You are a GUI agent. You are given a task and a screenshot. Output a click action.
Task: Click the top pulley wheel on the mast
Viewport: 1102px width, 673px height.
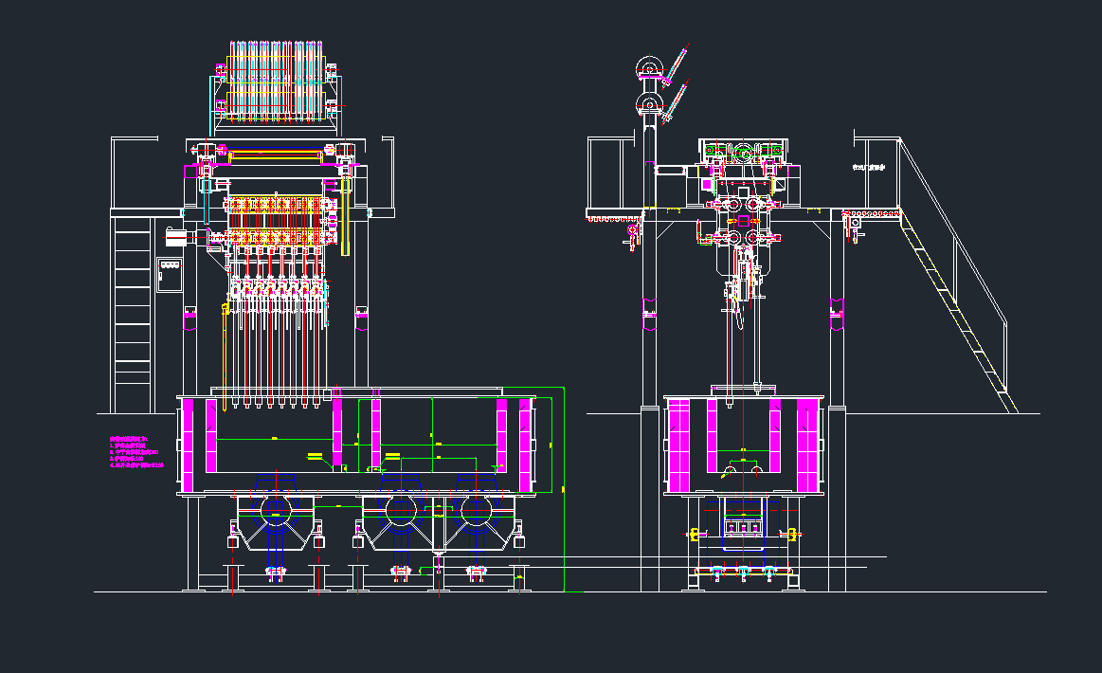pyautogui.click(x=650, y=66)
